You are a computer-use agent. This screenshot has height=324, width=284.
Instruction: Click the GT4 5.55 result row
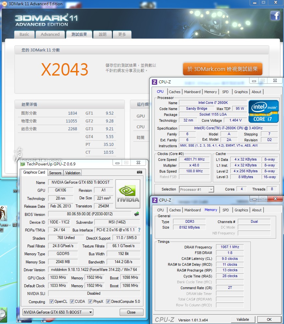click(x=100, y=137)
